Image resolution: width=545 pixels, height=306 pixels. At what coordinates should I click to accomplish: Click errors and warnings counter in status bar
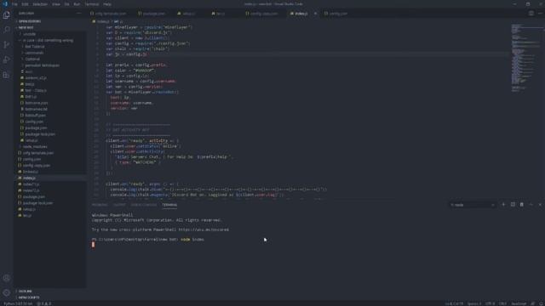click(x=44, y=303)
